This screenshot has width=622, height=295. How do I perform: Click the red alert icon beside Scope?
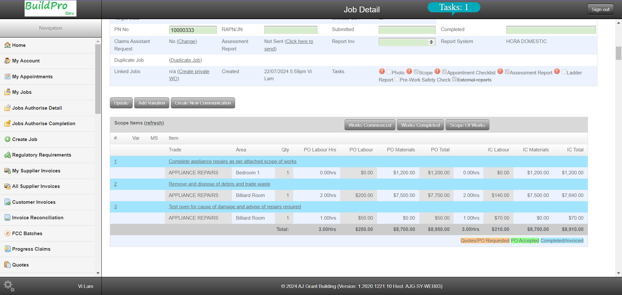(409, 71)
